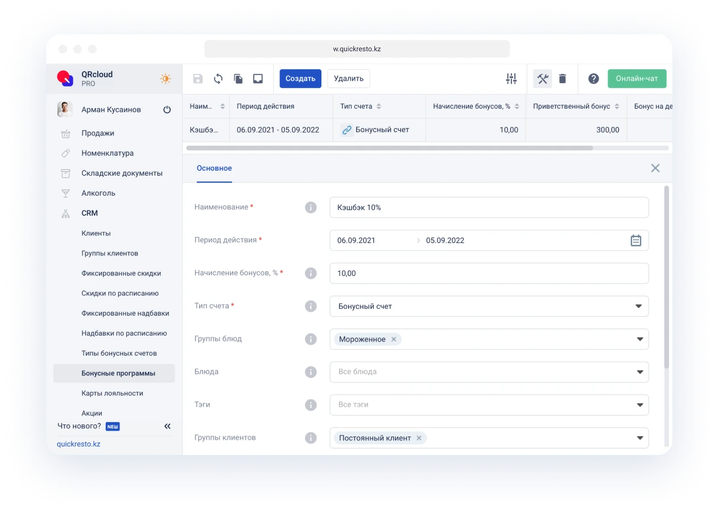
Task: Open the column settings sliders icon
Action: (511, 79)
